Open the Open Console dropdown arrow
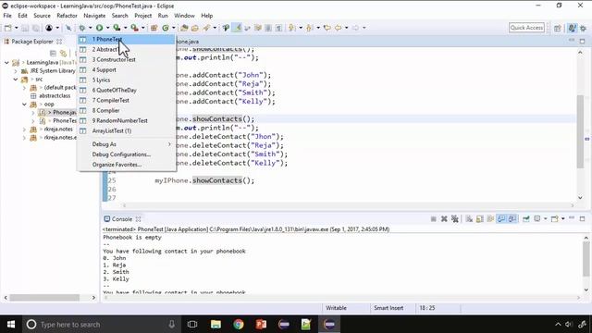 point(562,219)
